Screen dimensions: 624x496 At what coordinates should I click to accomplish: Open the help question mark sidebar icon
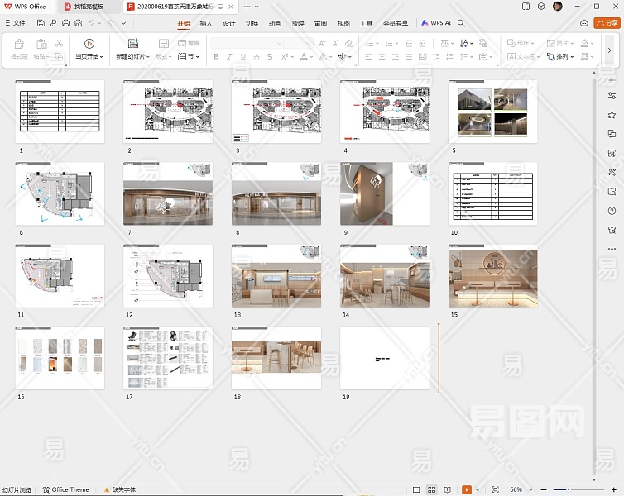tap(612, 210)
